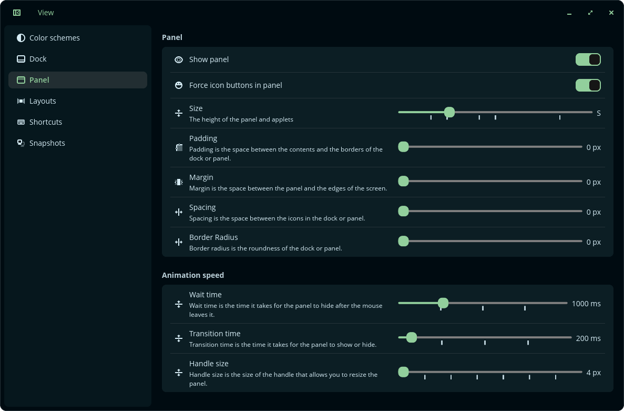Image resolution: width=624 pixels, height=411 pixels.
Task: Click the Dock icon in sidebar
Action: [21, 59]
